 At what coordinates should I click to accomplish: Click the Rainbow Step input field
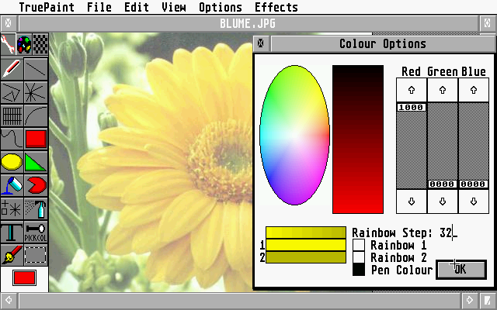point(448,232)
